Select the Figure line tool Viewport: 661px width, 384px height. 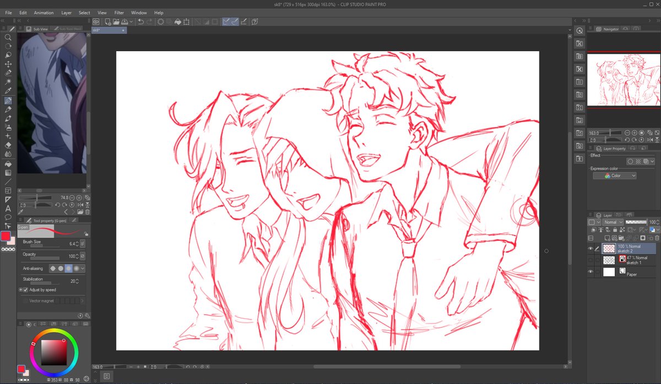click(x=8, y=181)
